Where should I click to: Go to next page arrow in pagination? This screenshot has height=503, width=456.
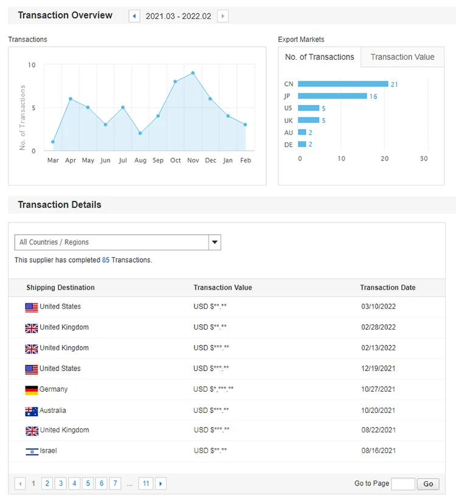pos(161,484)
